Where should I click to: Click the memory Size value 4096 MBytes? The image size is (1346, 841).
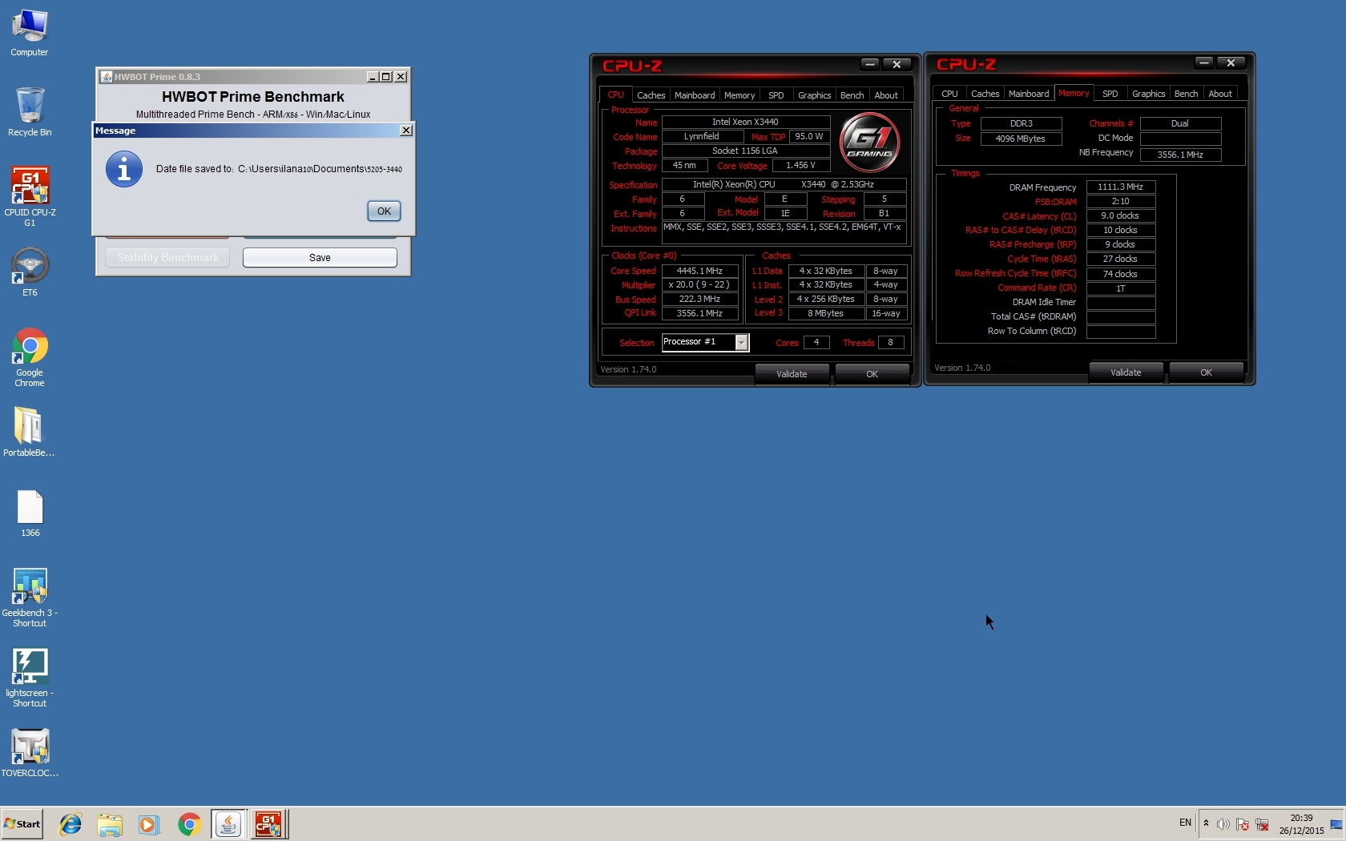click(x=1021, y=139)
